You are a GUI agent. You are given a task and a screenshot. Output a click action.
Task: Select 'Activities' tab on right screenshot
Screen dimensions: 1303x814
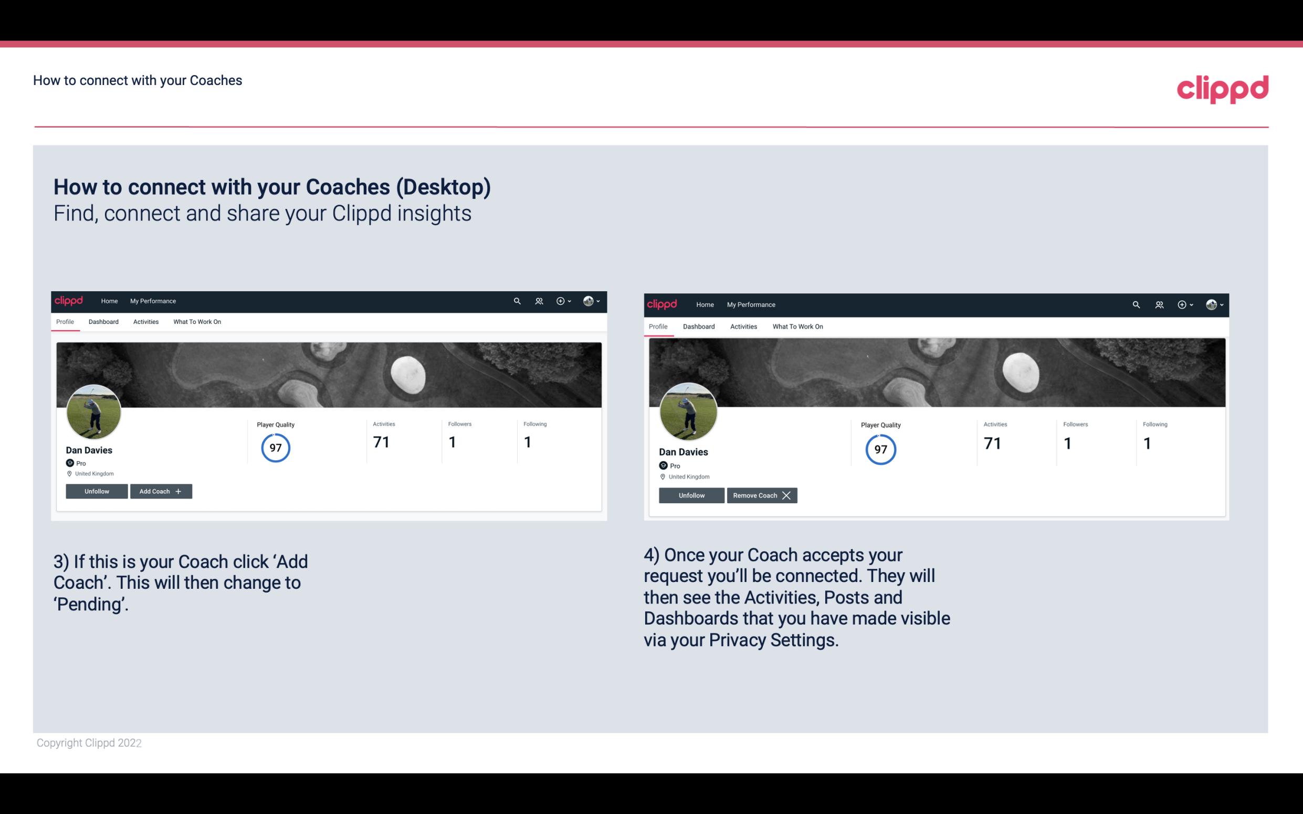click(x=743, y=326)
